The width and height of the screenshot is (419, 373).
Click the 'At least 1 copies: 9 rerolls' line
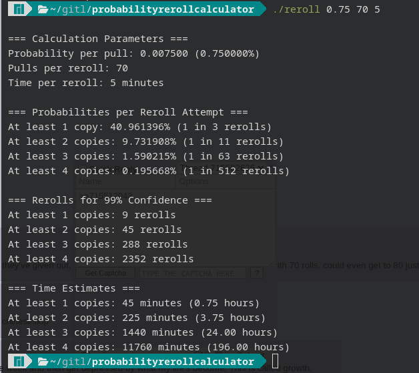tap(92, 215)
